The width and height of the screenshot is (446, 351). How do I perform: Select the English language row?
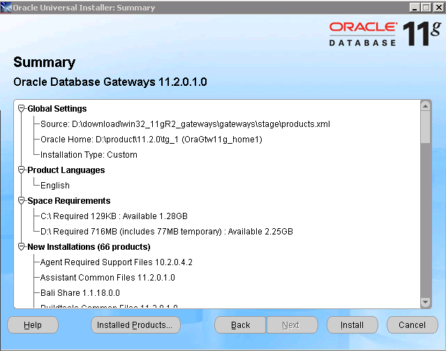(x=55, y=186)
